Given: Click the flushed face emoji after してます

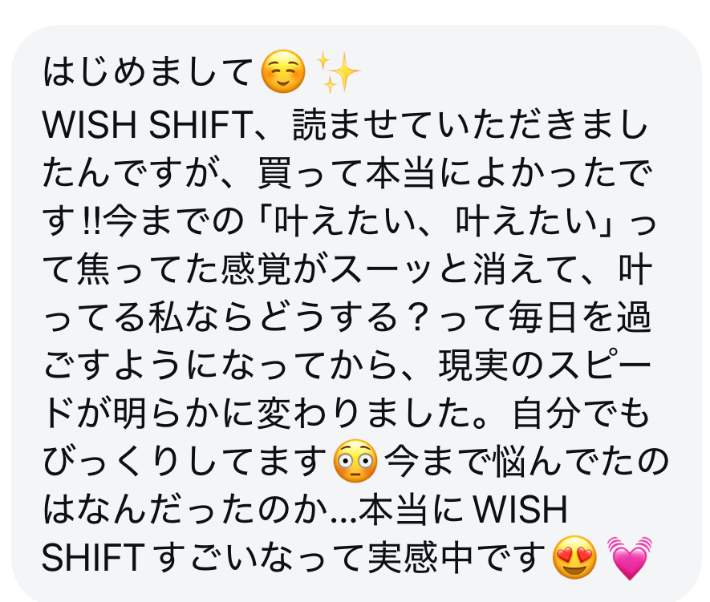Looking at the screenshot, I should (355, 461).
